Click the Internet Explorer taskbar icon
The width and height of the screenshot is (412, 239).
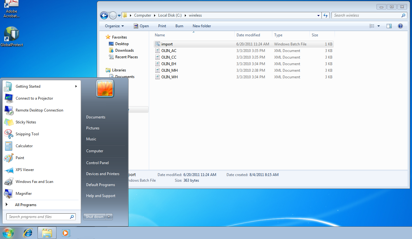28,233
